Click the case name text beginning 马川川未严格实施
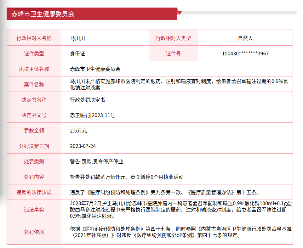 click(179, 84)
